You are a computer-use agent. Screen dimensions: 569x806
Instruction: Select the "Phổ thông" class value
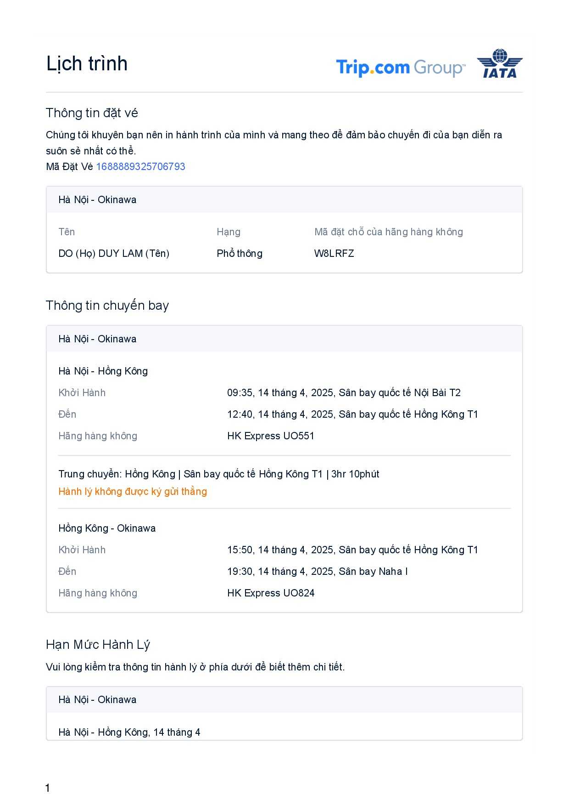pyautogui.click(x=240, y=254)
